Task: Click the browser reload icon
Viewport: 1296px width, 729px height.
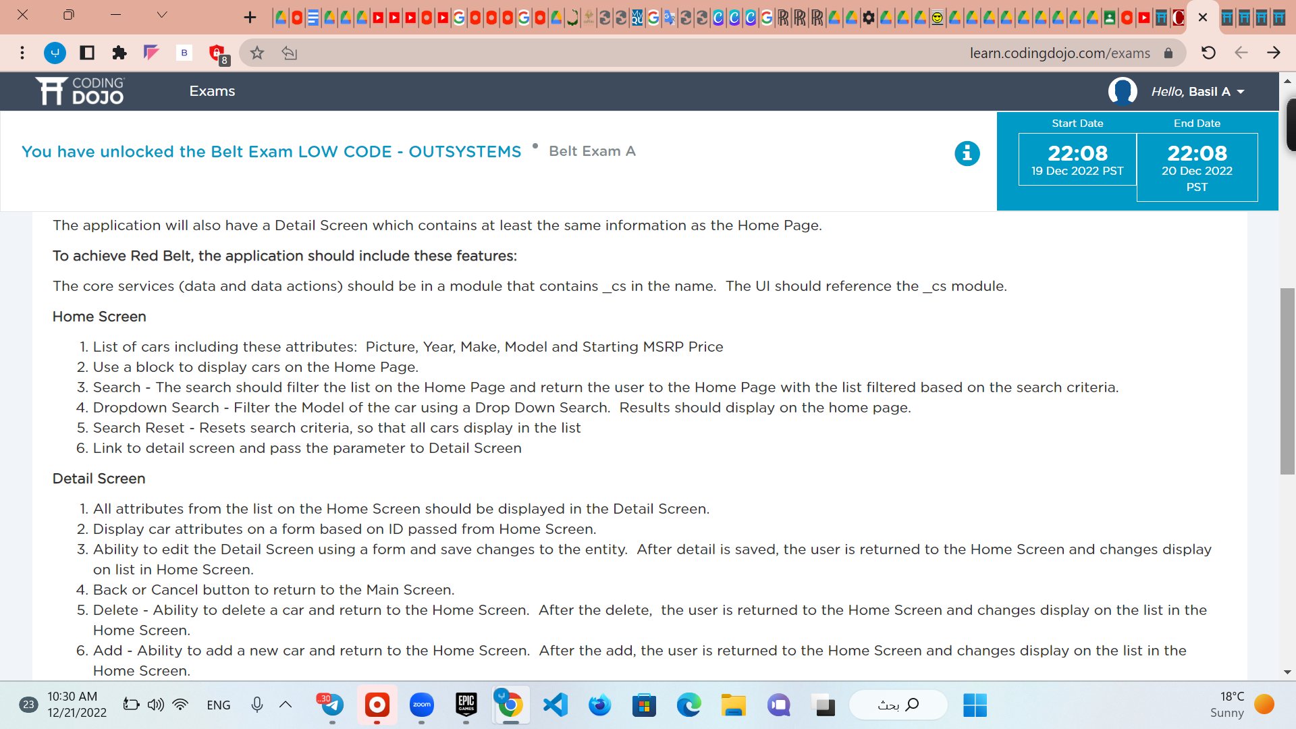Action: (1208, 53)
